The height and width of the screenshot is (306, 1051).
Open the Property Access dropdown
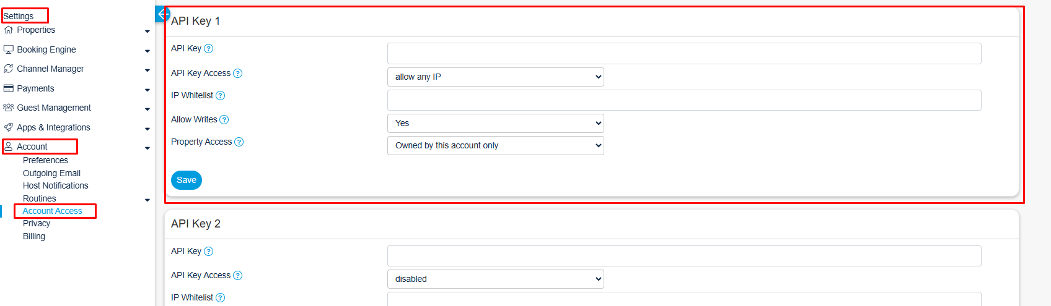(495, 146)
